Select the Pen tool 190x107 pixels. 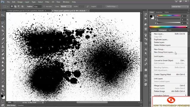[3, 70]
